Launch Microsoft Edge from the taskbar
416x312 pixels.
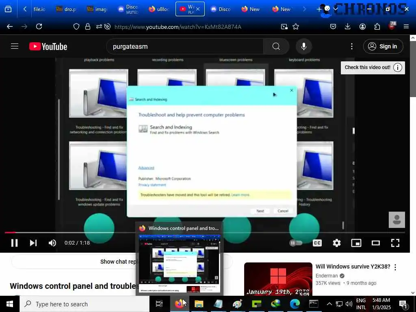pos(295,304)
